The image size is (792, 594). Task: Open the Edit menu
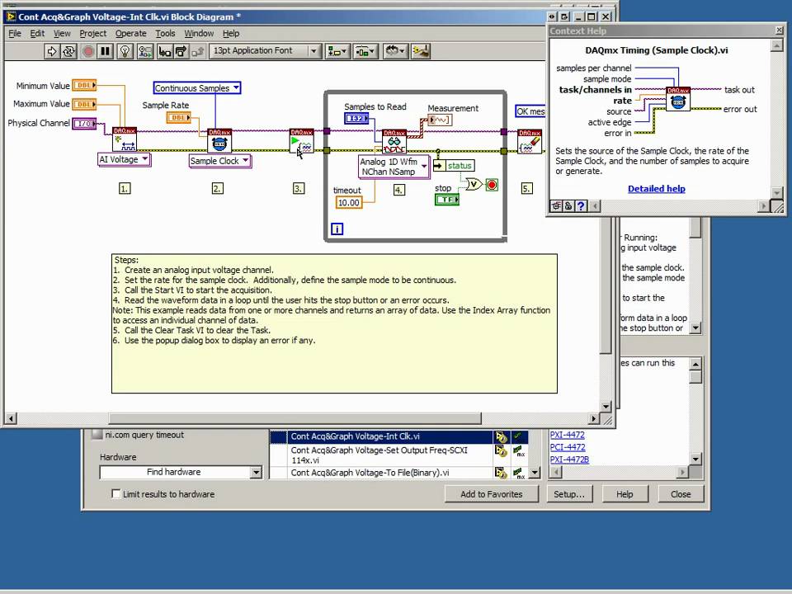tap(37, 33)
